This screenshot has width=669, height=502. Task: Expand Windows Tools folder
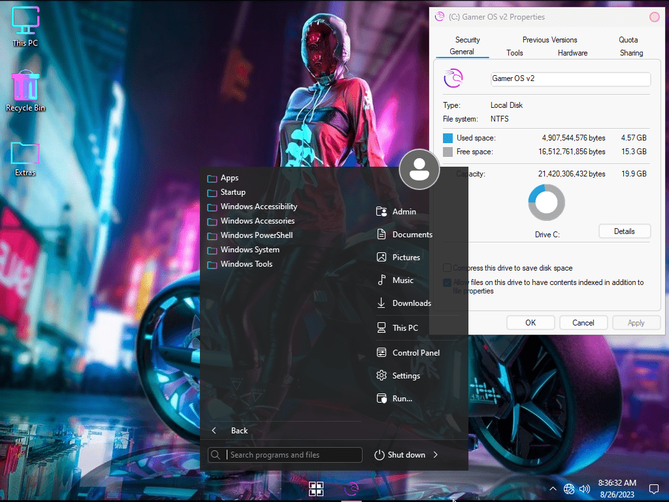(x=240, y=264)
